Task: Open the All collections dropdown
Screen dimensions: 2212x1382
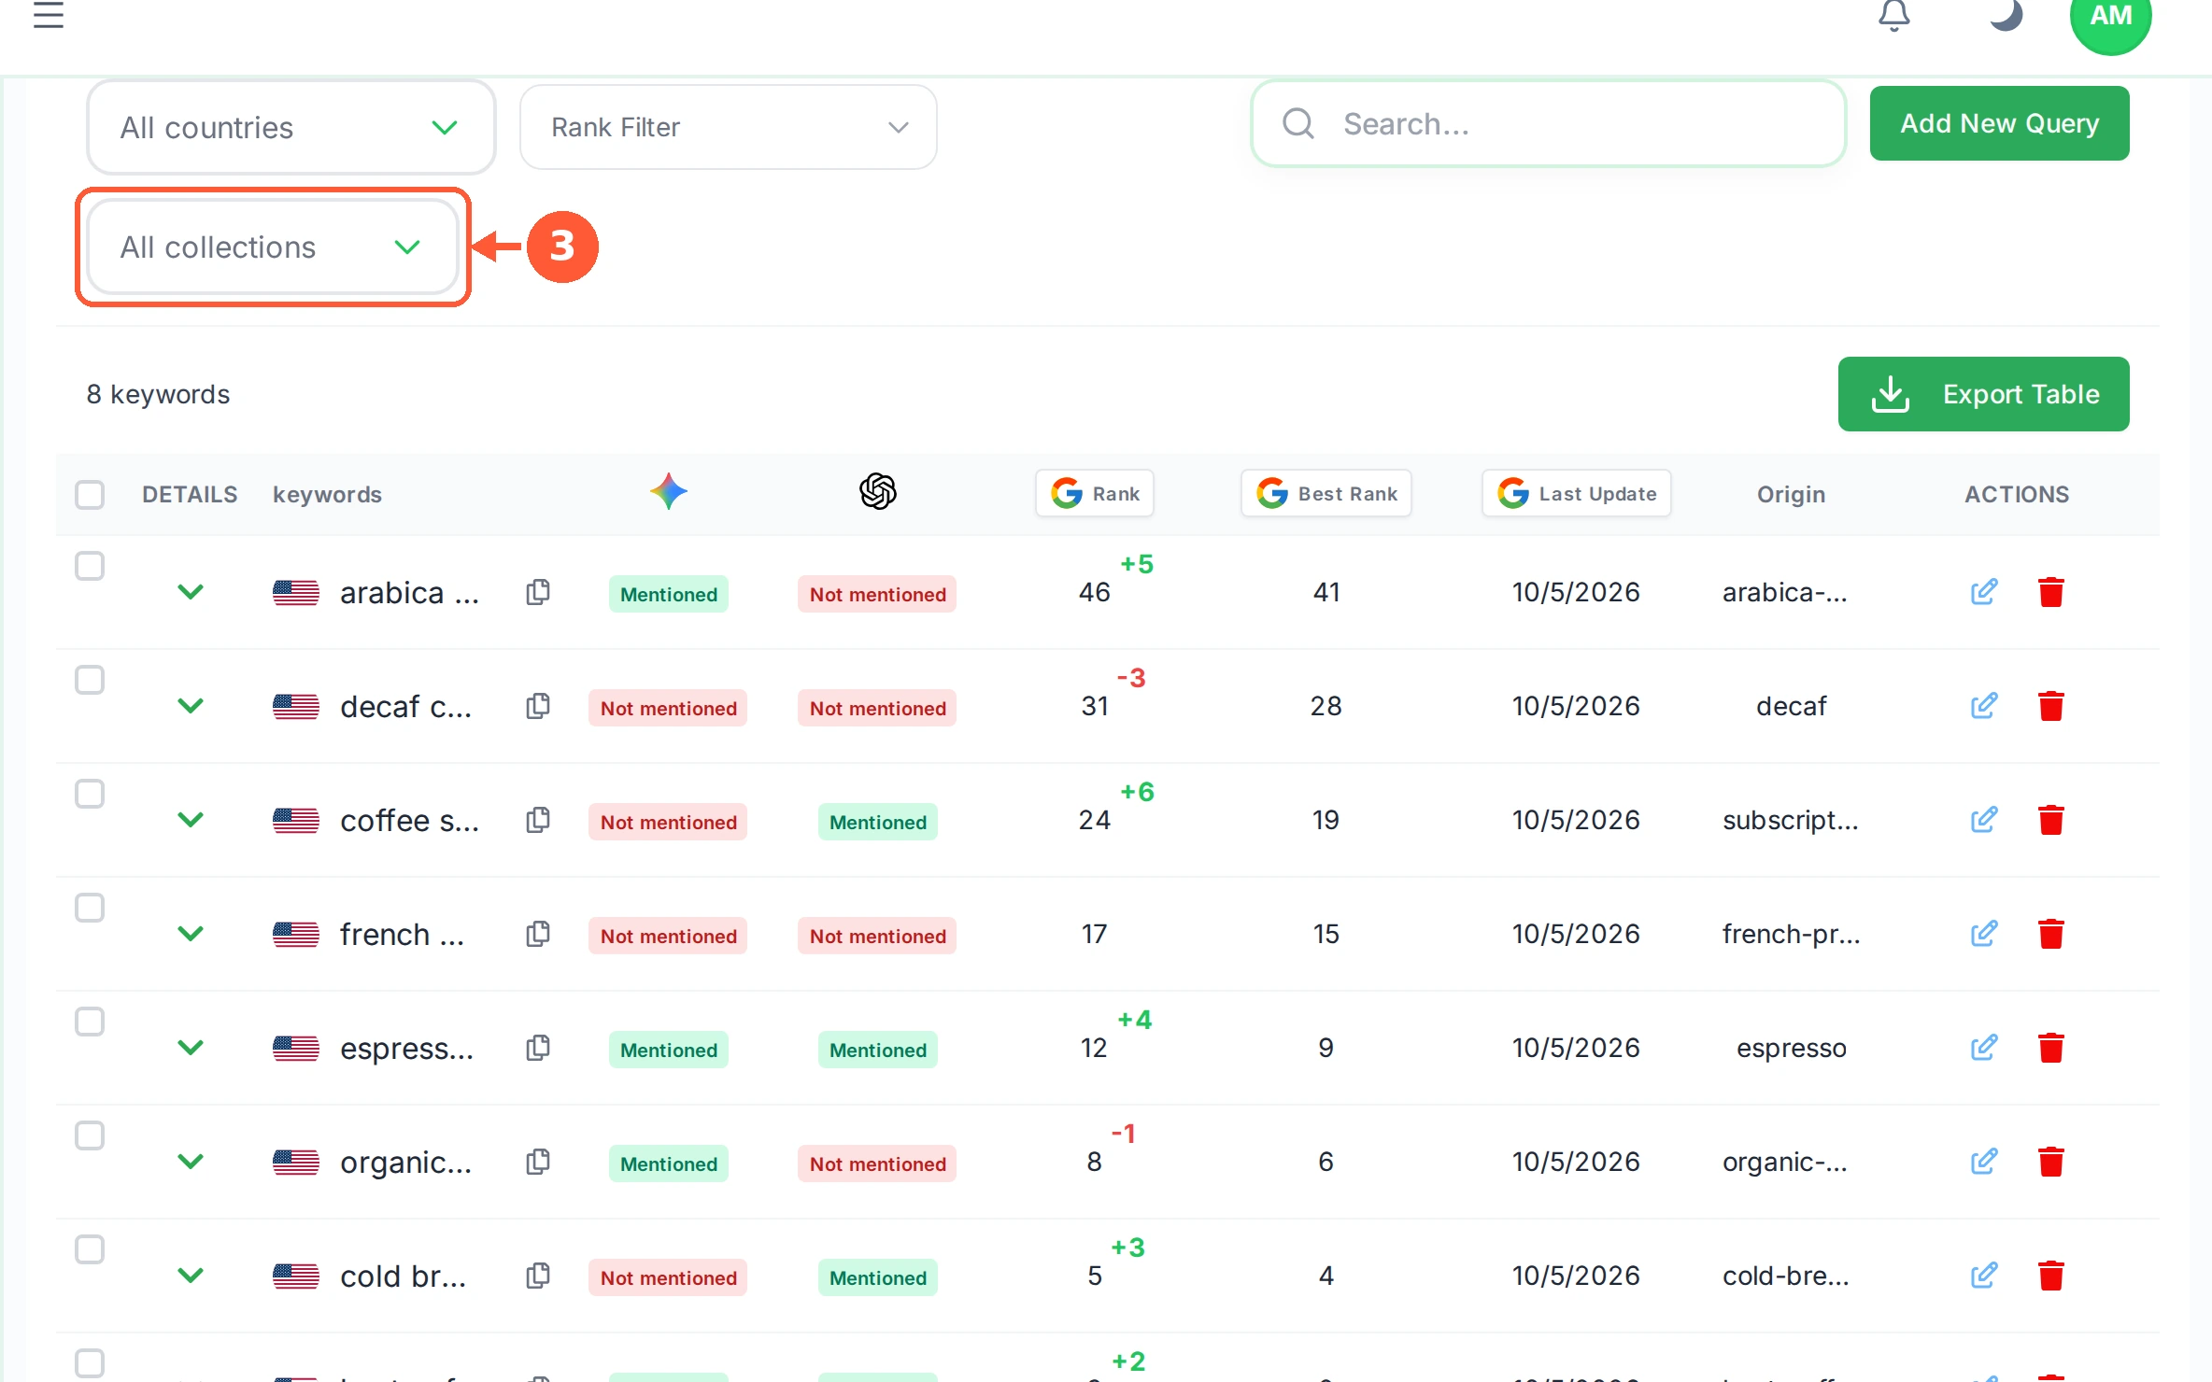Action: [x=272, y=247]
